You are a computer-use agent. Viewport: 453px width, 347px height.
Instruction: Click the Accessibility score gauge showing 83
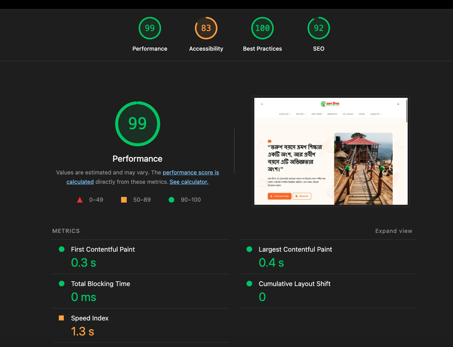pos(206,28)
